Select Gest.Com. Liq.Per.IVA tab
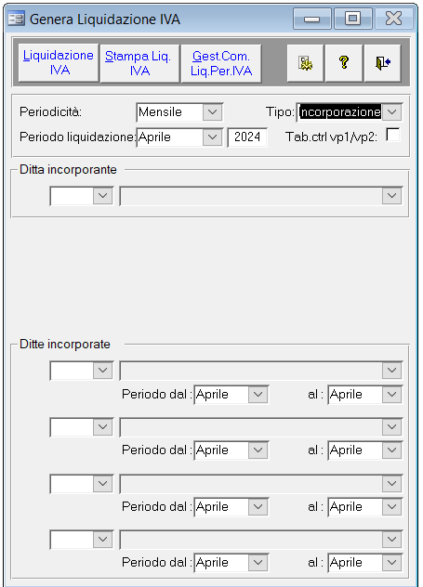Image resolution: width=423 pixels, height=587 pixels. click(x=221, y=63)
